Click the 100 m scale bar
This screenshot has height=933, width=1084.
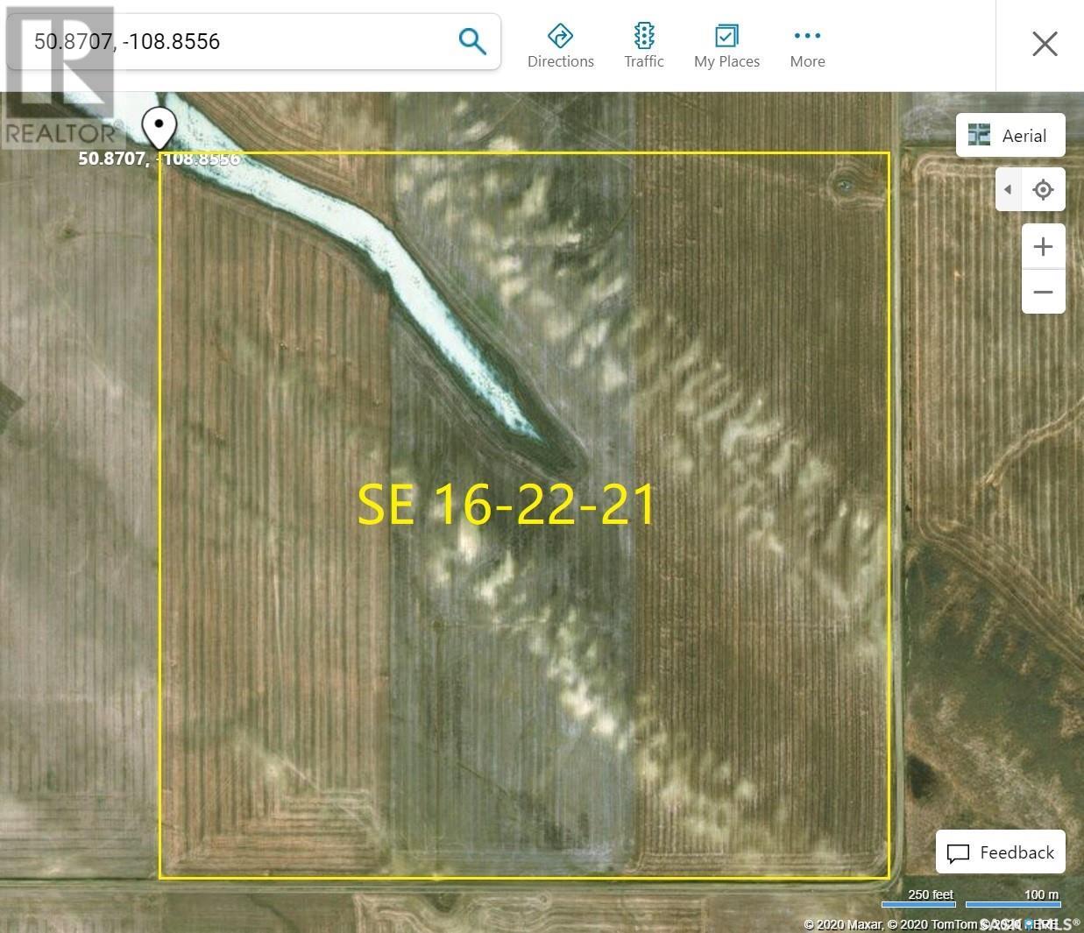pyautogui.click(x=1013, y=898)
